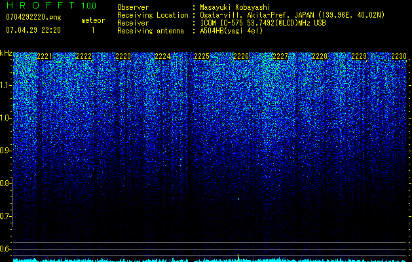Click the A504HB(yagi 4el) antenna value

pos(231,31)
